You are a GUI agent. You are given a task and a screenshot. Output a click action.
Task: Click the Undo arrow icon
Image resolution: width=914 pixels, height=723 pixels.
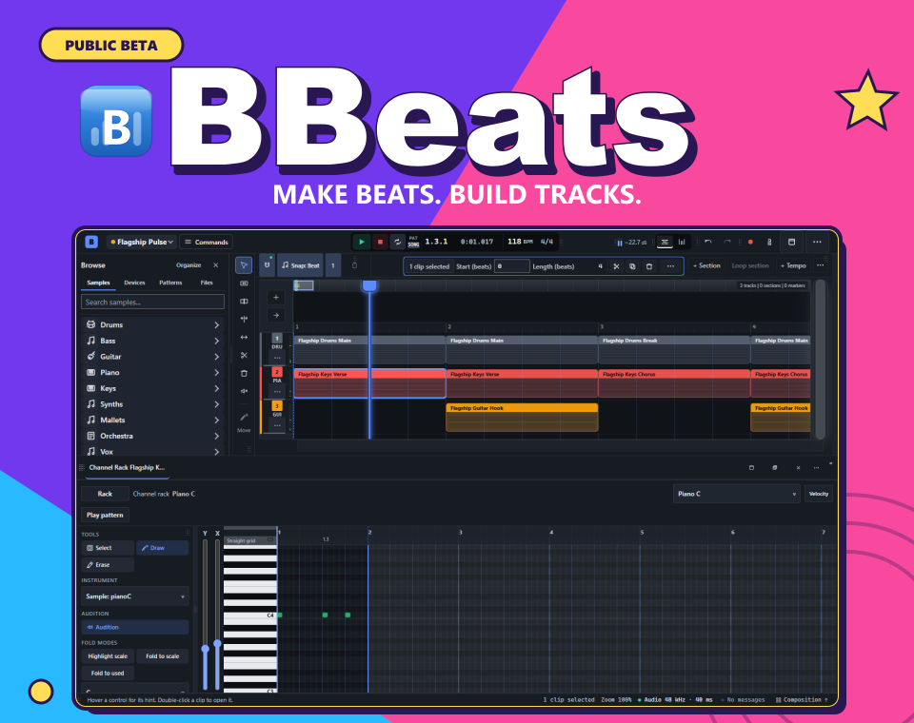click(x=708, y=242)
